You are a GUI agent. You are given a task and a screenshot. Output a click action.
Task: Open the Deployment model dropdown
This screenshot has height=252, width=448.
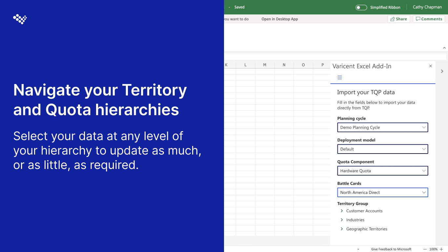[x=383, y=149]
